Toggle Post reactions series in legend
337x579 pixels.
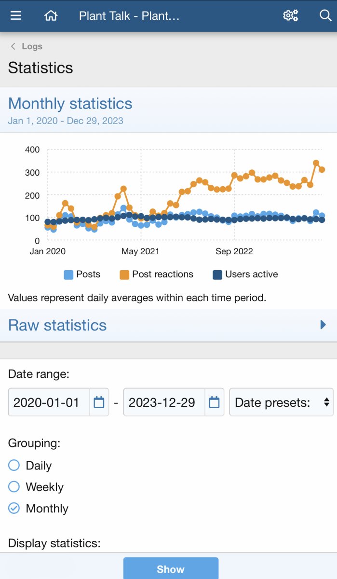(x=156, y=275)
